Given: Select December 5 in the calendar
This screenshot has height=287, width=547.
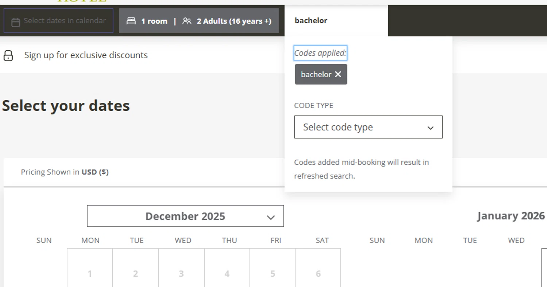Looking at the screenshot, I should pyautogui.click(x=273, y=268).
